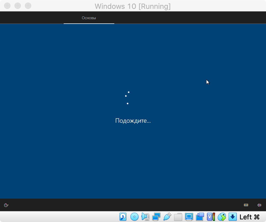The width and height of the screenshot is (266, 222).
Task: Click the Left ⌘ host key label
Action: (x=249, y=217)
